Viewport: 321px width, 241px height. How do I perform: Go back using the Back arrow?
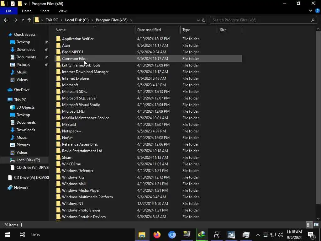6,20
